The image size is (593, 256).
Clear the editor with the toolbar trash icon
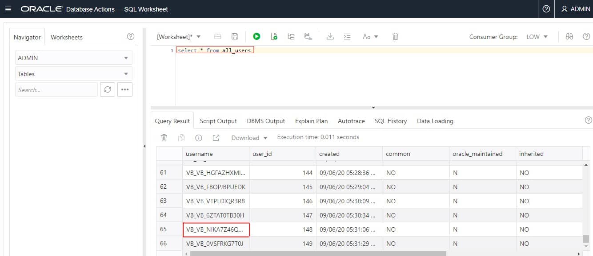tap(395, 37)
